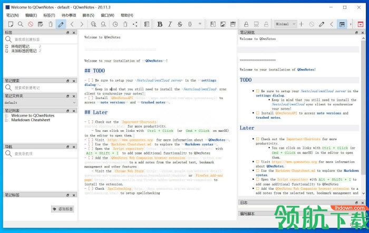Click the insert link icon
Image resolution: width=369 pixels, height=233 pixels.
(213, 24)
